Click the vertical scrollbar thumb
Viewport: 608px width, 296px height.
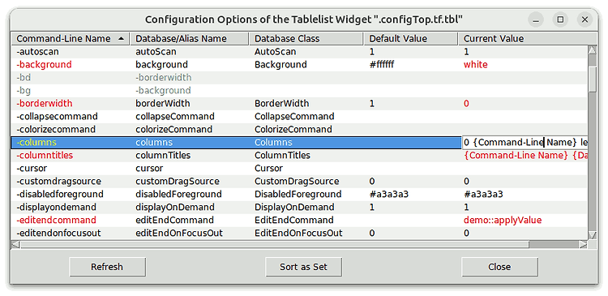tap(592, 79)
